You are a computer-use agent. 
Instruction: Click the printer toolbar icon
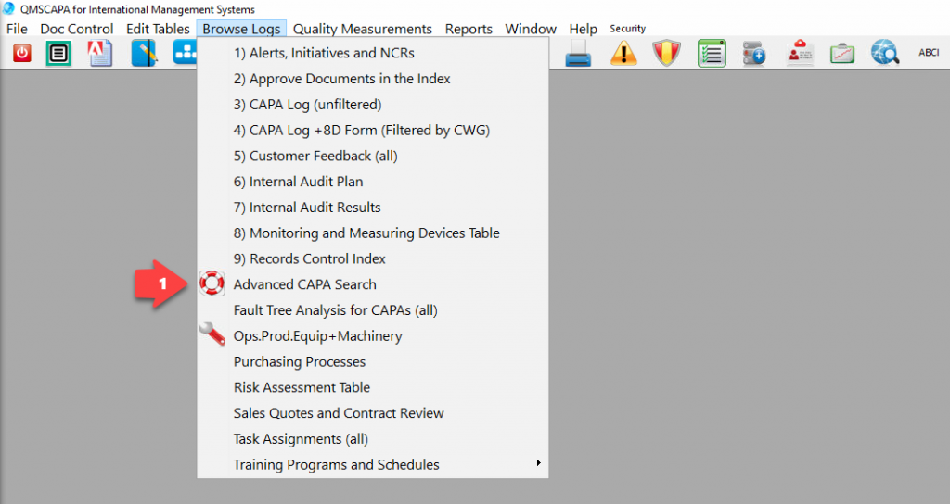coord(578,54)
